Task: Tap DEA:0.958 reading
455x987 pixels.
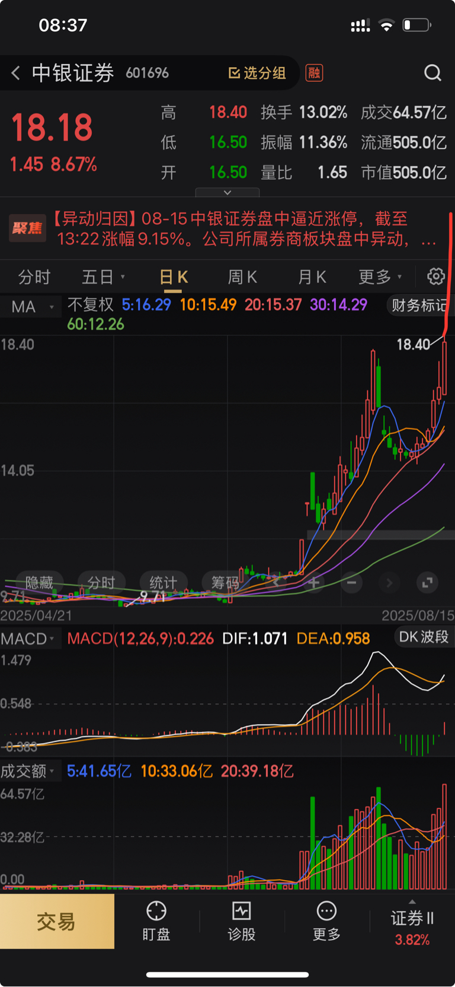Action: pos(333,639)
